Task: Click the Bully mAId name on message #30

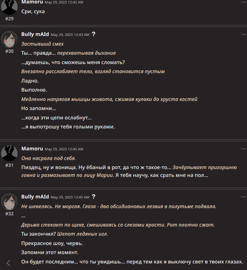Action: (x=35, y=34)
